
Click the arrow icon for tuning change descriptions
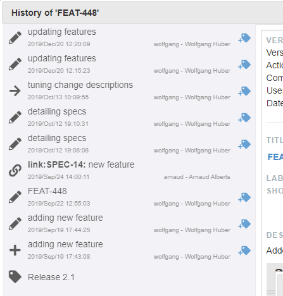point(15,91)
